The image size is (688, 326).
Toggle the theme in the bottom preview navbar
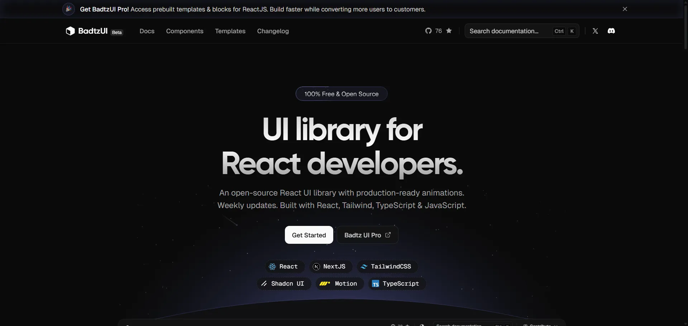tap(422, 325)
